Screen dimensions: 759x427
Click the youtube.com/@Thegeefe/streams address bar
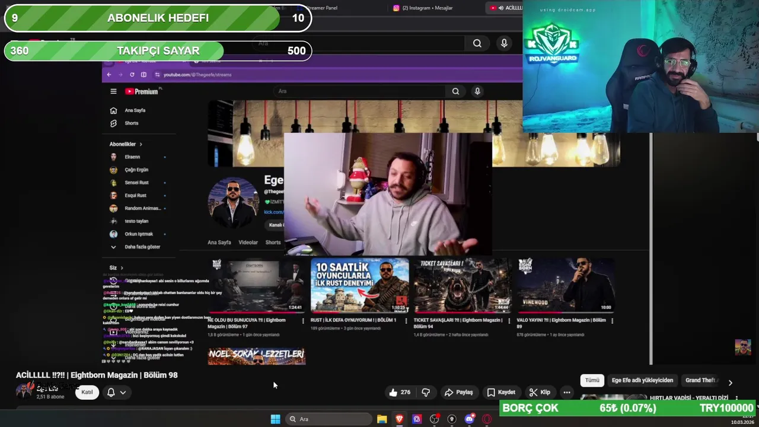pyautogui.click(x=338, y=75)
